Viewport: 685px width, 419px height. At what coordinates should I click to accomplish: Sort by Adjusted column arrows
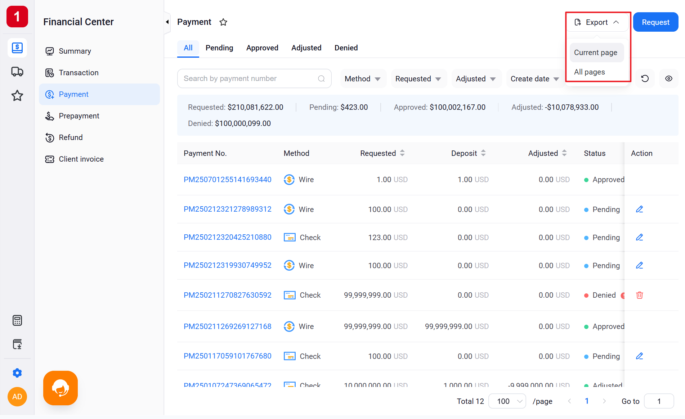564,153
